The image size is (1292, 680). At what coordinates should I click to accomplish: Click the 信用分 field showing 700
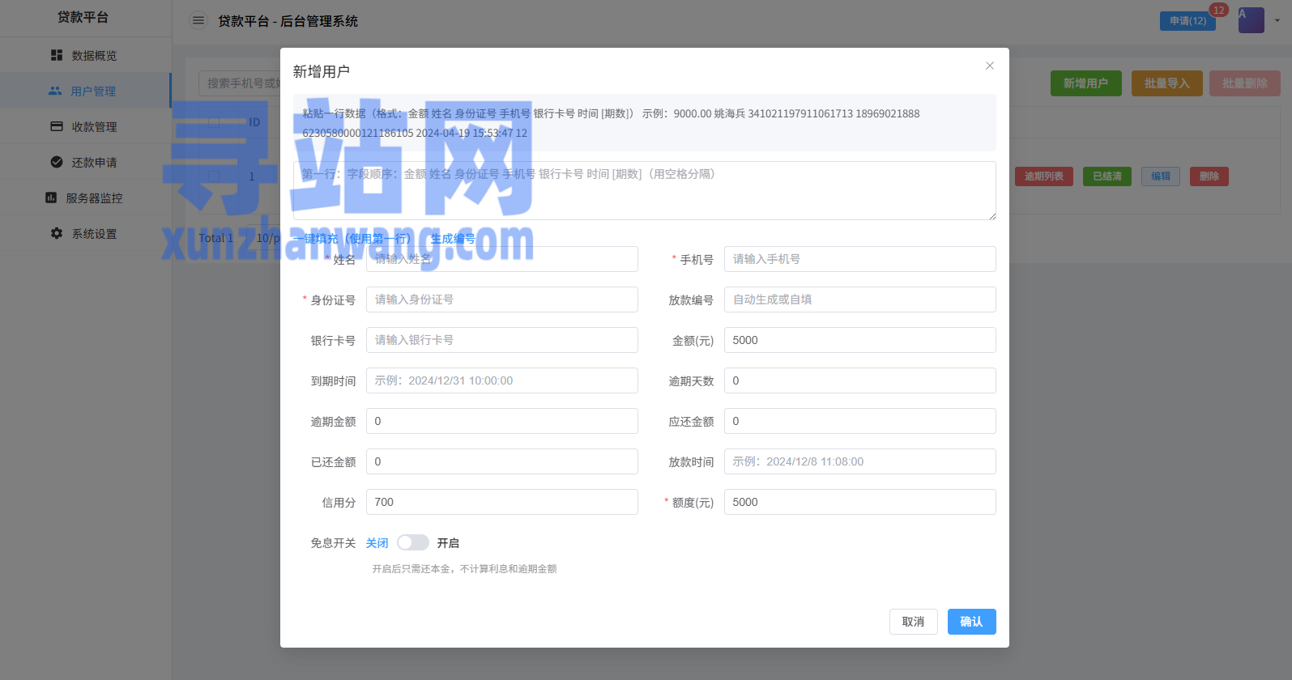click(502, 502)
